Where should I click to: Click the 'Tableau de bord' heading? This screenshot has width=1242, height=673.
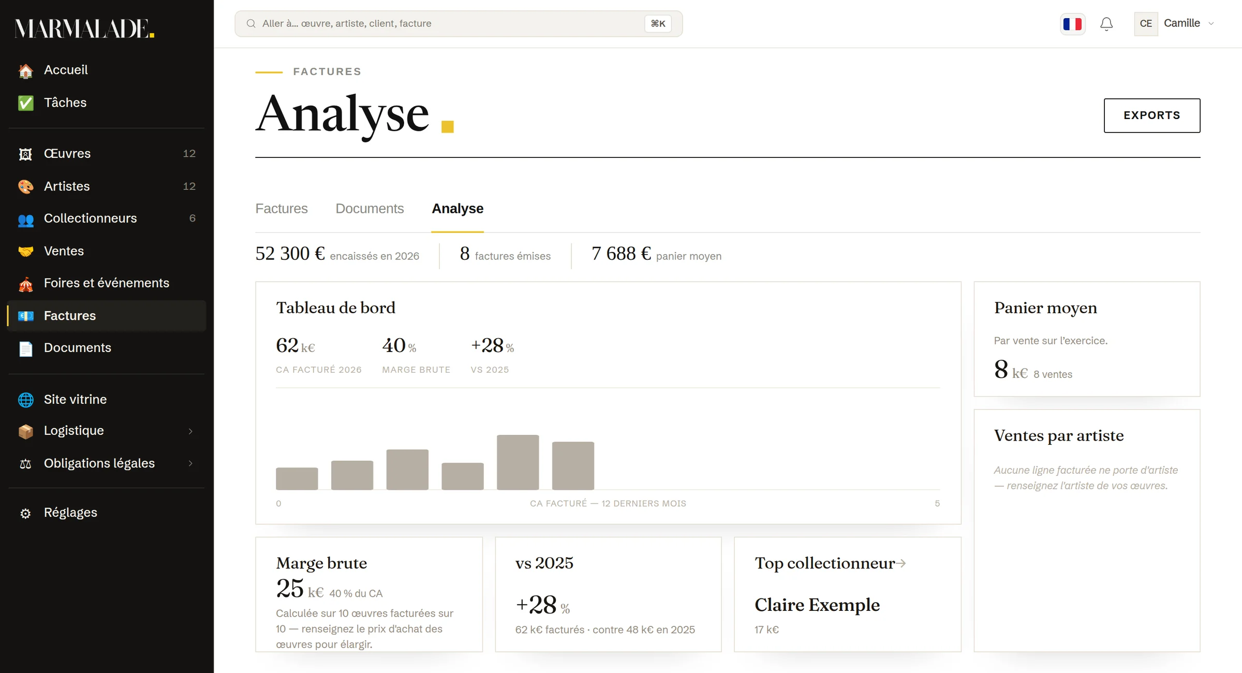[x=335, y=308]
